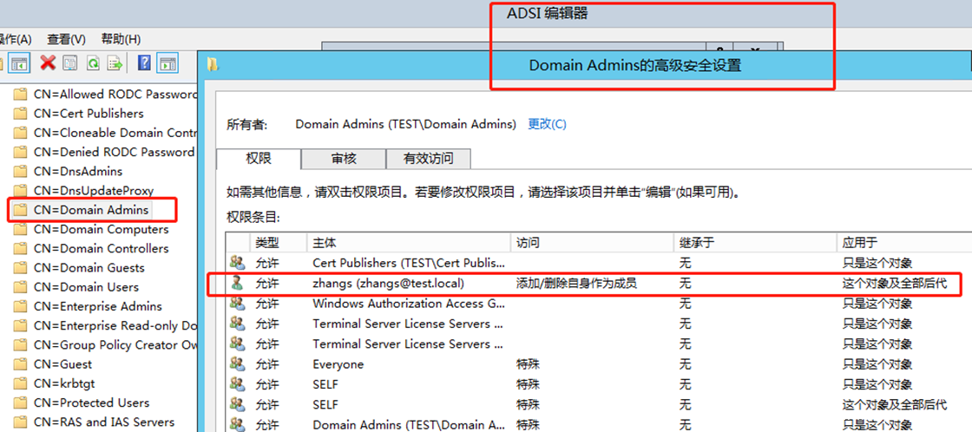Viewport: 972px width, 432px height.
Task: Open the 帮助(H) menu
Action: coord(121,39)
